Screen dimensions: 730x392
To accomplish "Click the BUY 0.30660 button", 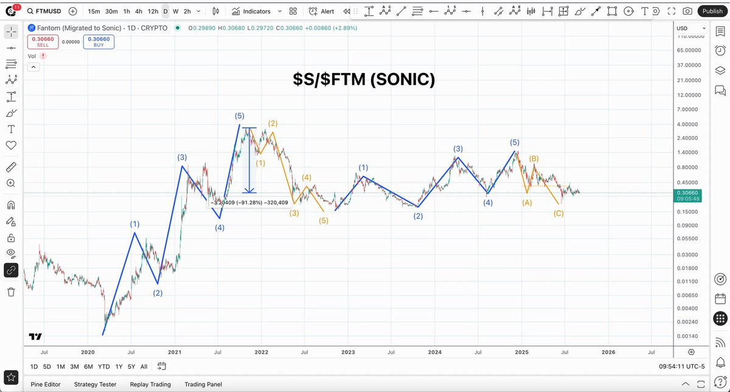I will pyautogui.click(x=99, y=41).
